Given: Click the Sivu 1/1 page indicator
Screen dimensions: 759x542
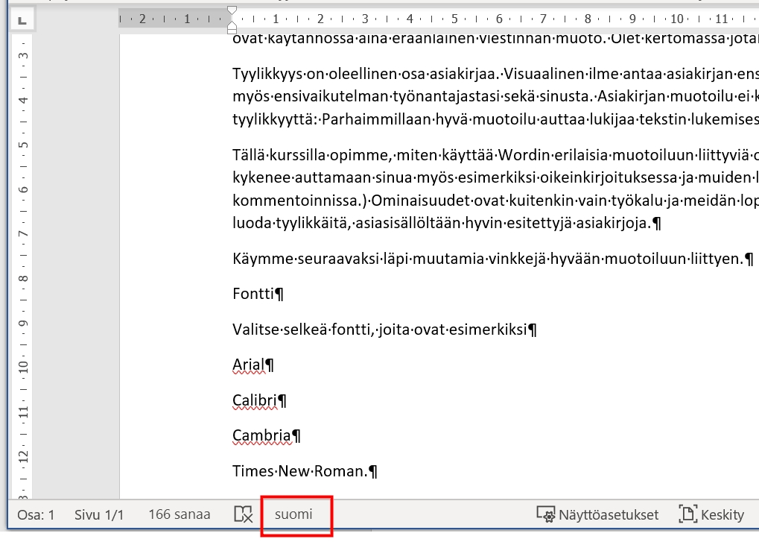Looking at the screenshot, I should coord(99,514).
